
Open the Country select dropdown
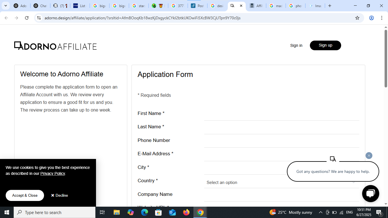(x=281, y=183)
